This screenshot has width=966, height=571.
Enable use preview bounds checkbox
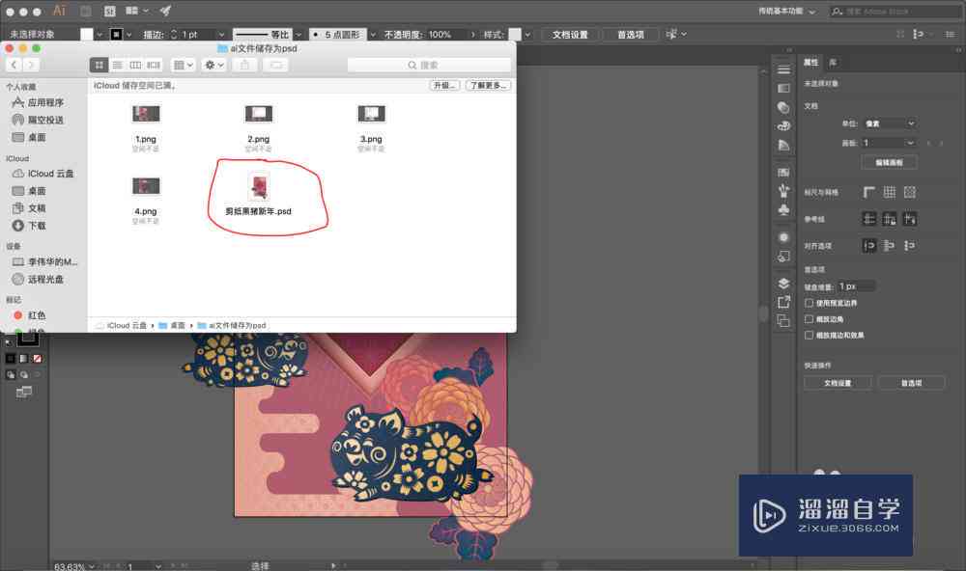point(809,303)
